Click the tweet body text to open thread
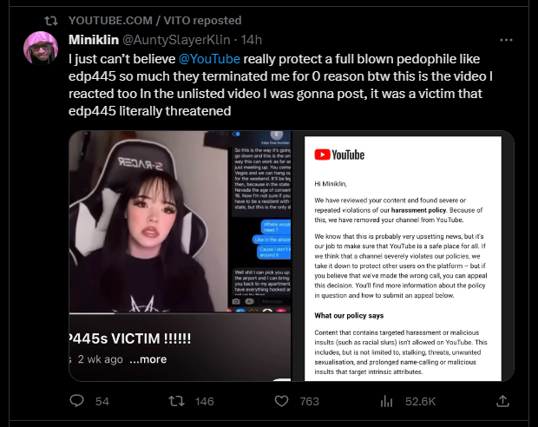Viewport: 538px width, 427px height. pos(280,85)
